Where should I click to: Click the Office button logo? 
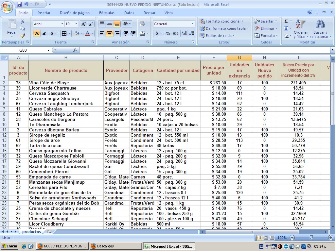tap(7, 8)
